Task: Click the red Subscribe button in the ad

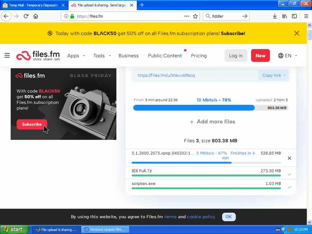Action: tap(32, 124)
